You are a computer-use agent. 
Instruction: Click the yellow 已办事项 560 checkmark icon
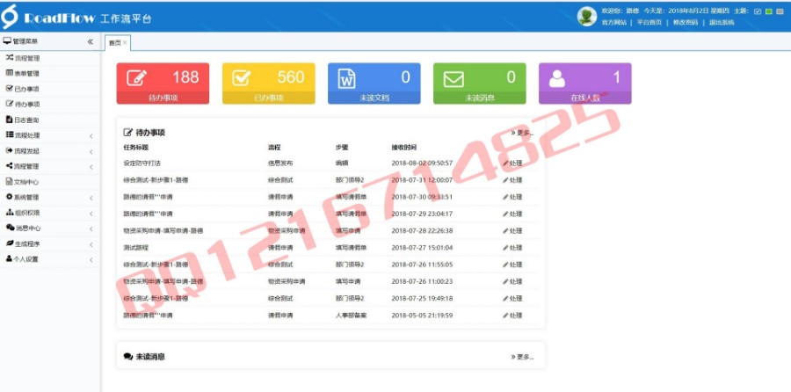tap(241, 77)
